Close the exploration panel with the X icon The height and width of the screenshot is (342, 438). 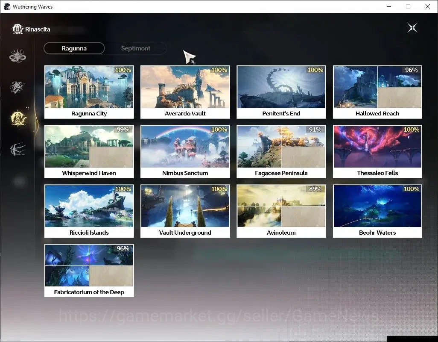pos(412,28)
